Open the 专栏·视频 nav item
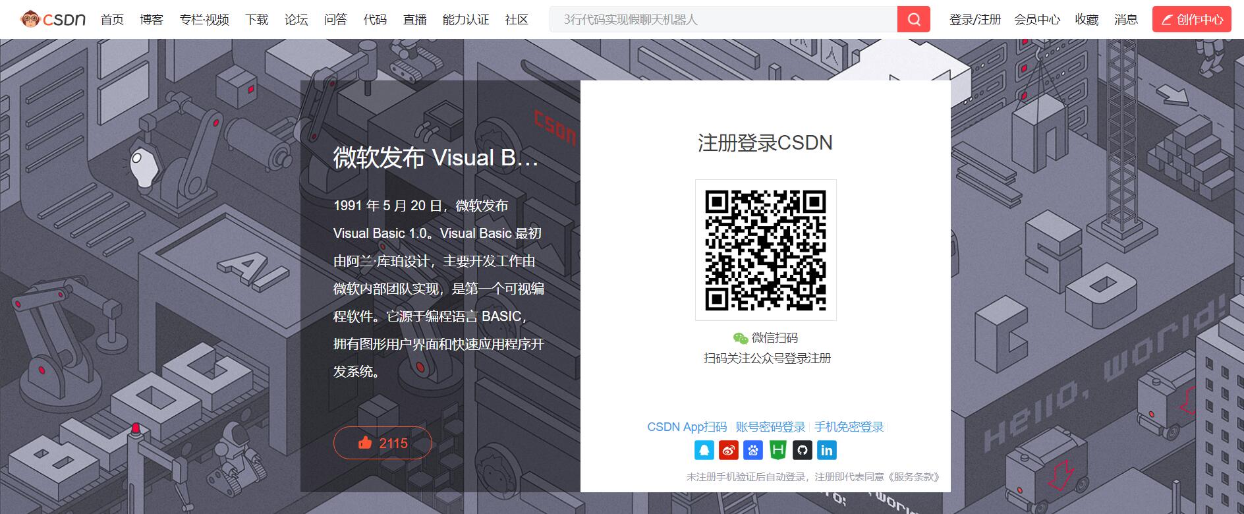The width and height of the screenshot is (1244, 514). [204, 20]
